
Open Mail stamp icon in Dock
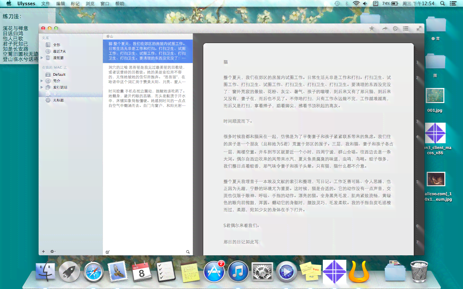[x=118, y=271]
